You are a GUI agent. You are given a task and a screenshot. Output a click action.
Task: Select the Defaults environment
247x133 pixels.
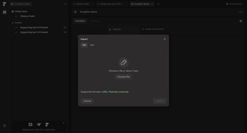click(x=115, y=29)
